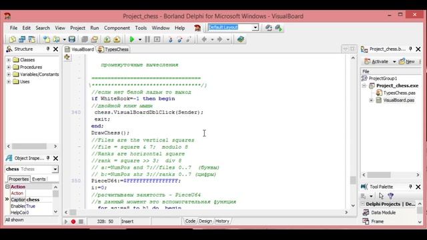Click the Set Debug Desktop icon
Screen dimensions: 427x240
click(278, 28)
